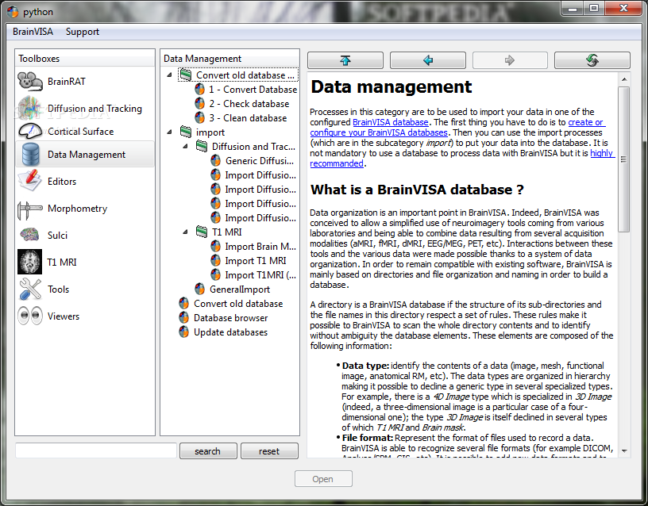Click the scrollbar down arrow
This screenshot has height=506, width=648.
tap(624, 451)
